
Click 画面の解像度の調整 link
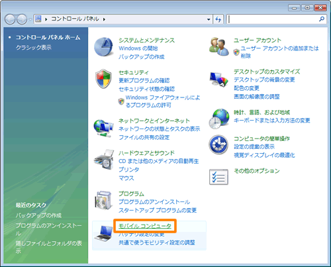coord(257,97)
